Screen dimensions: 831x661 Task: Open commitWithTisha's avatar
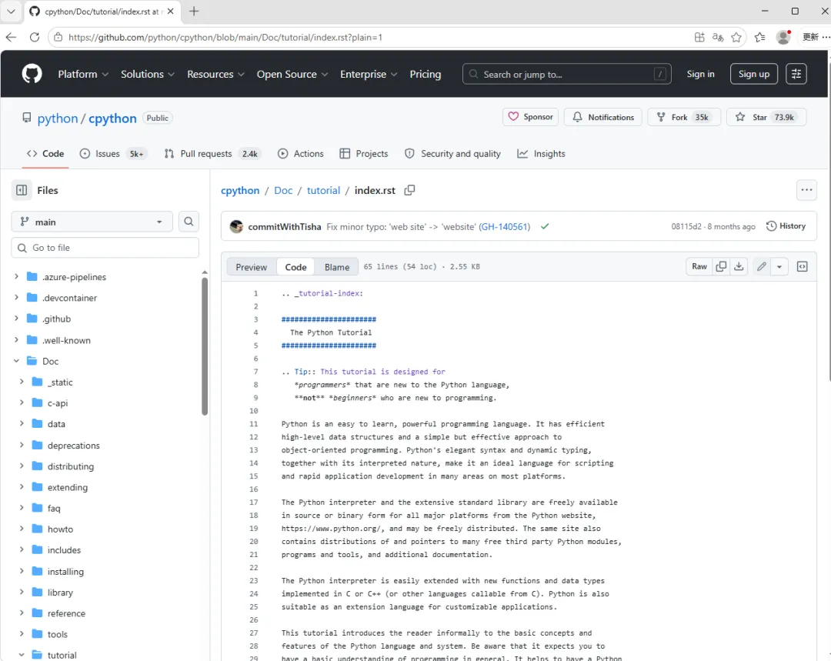(236, 226)
